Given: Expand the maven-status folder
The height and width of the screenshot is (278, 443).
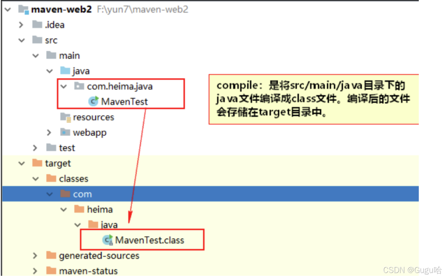Looking at the screenshot, I should [x=35, y=271].
